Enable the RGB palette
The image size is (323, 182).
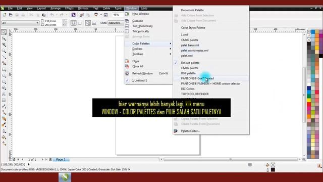(x=211, y=73)
